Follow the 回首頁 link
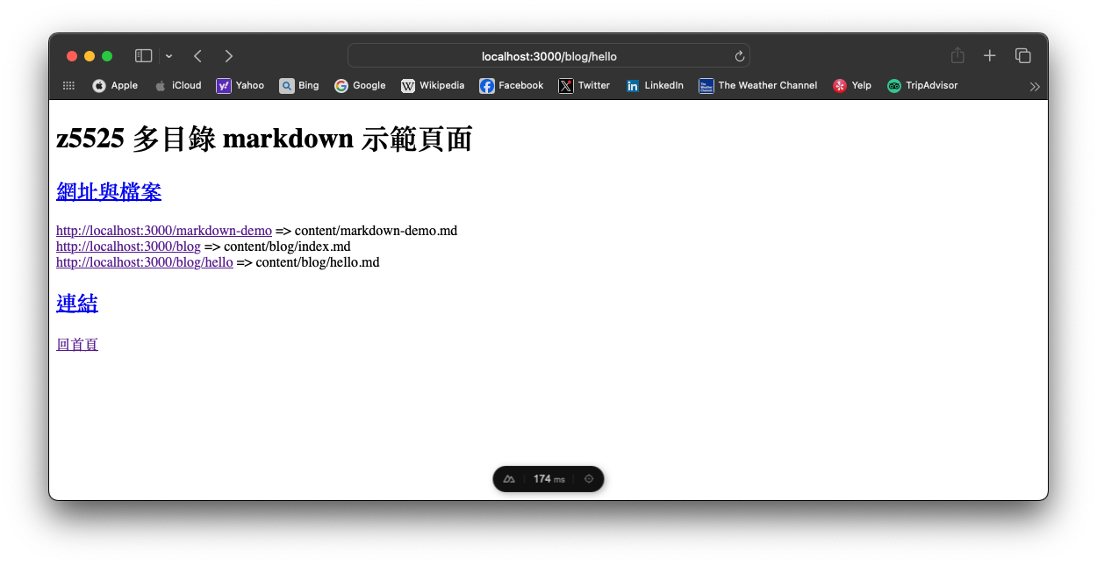 click(76, 344)
